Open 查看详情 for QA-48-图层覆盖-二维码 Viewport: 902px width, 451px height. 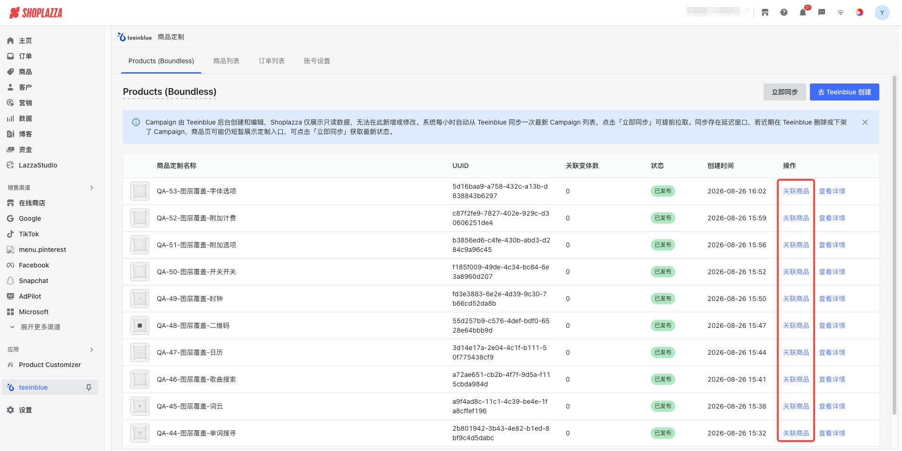(x=832, y=326)
